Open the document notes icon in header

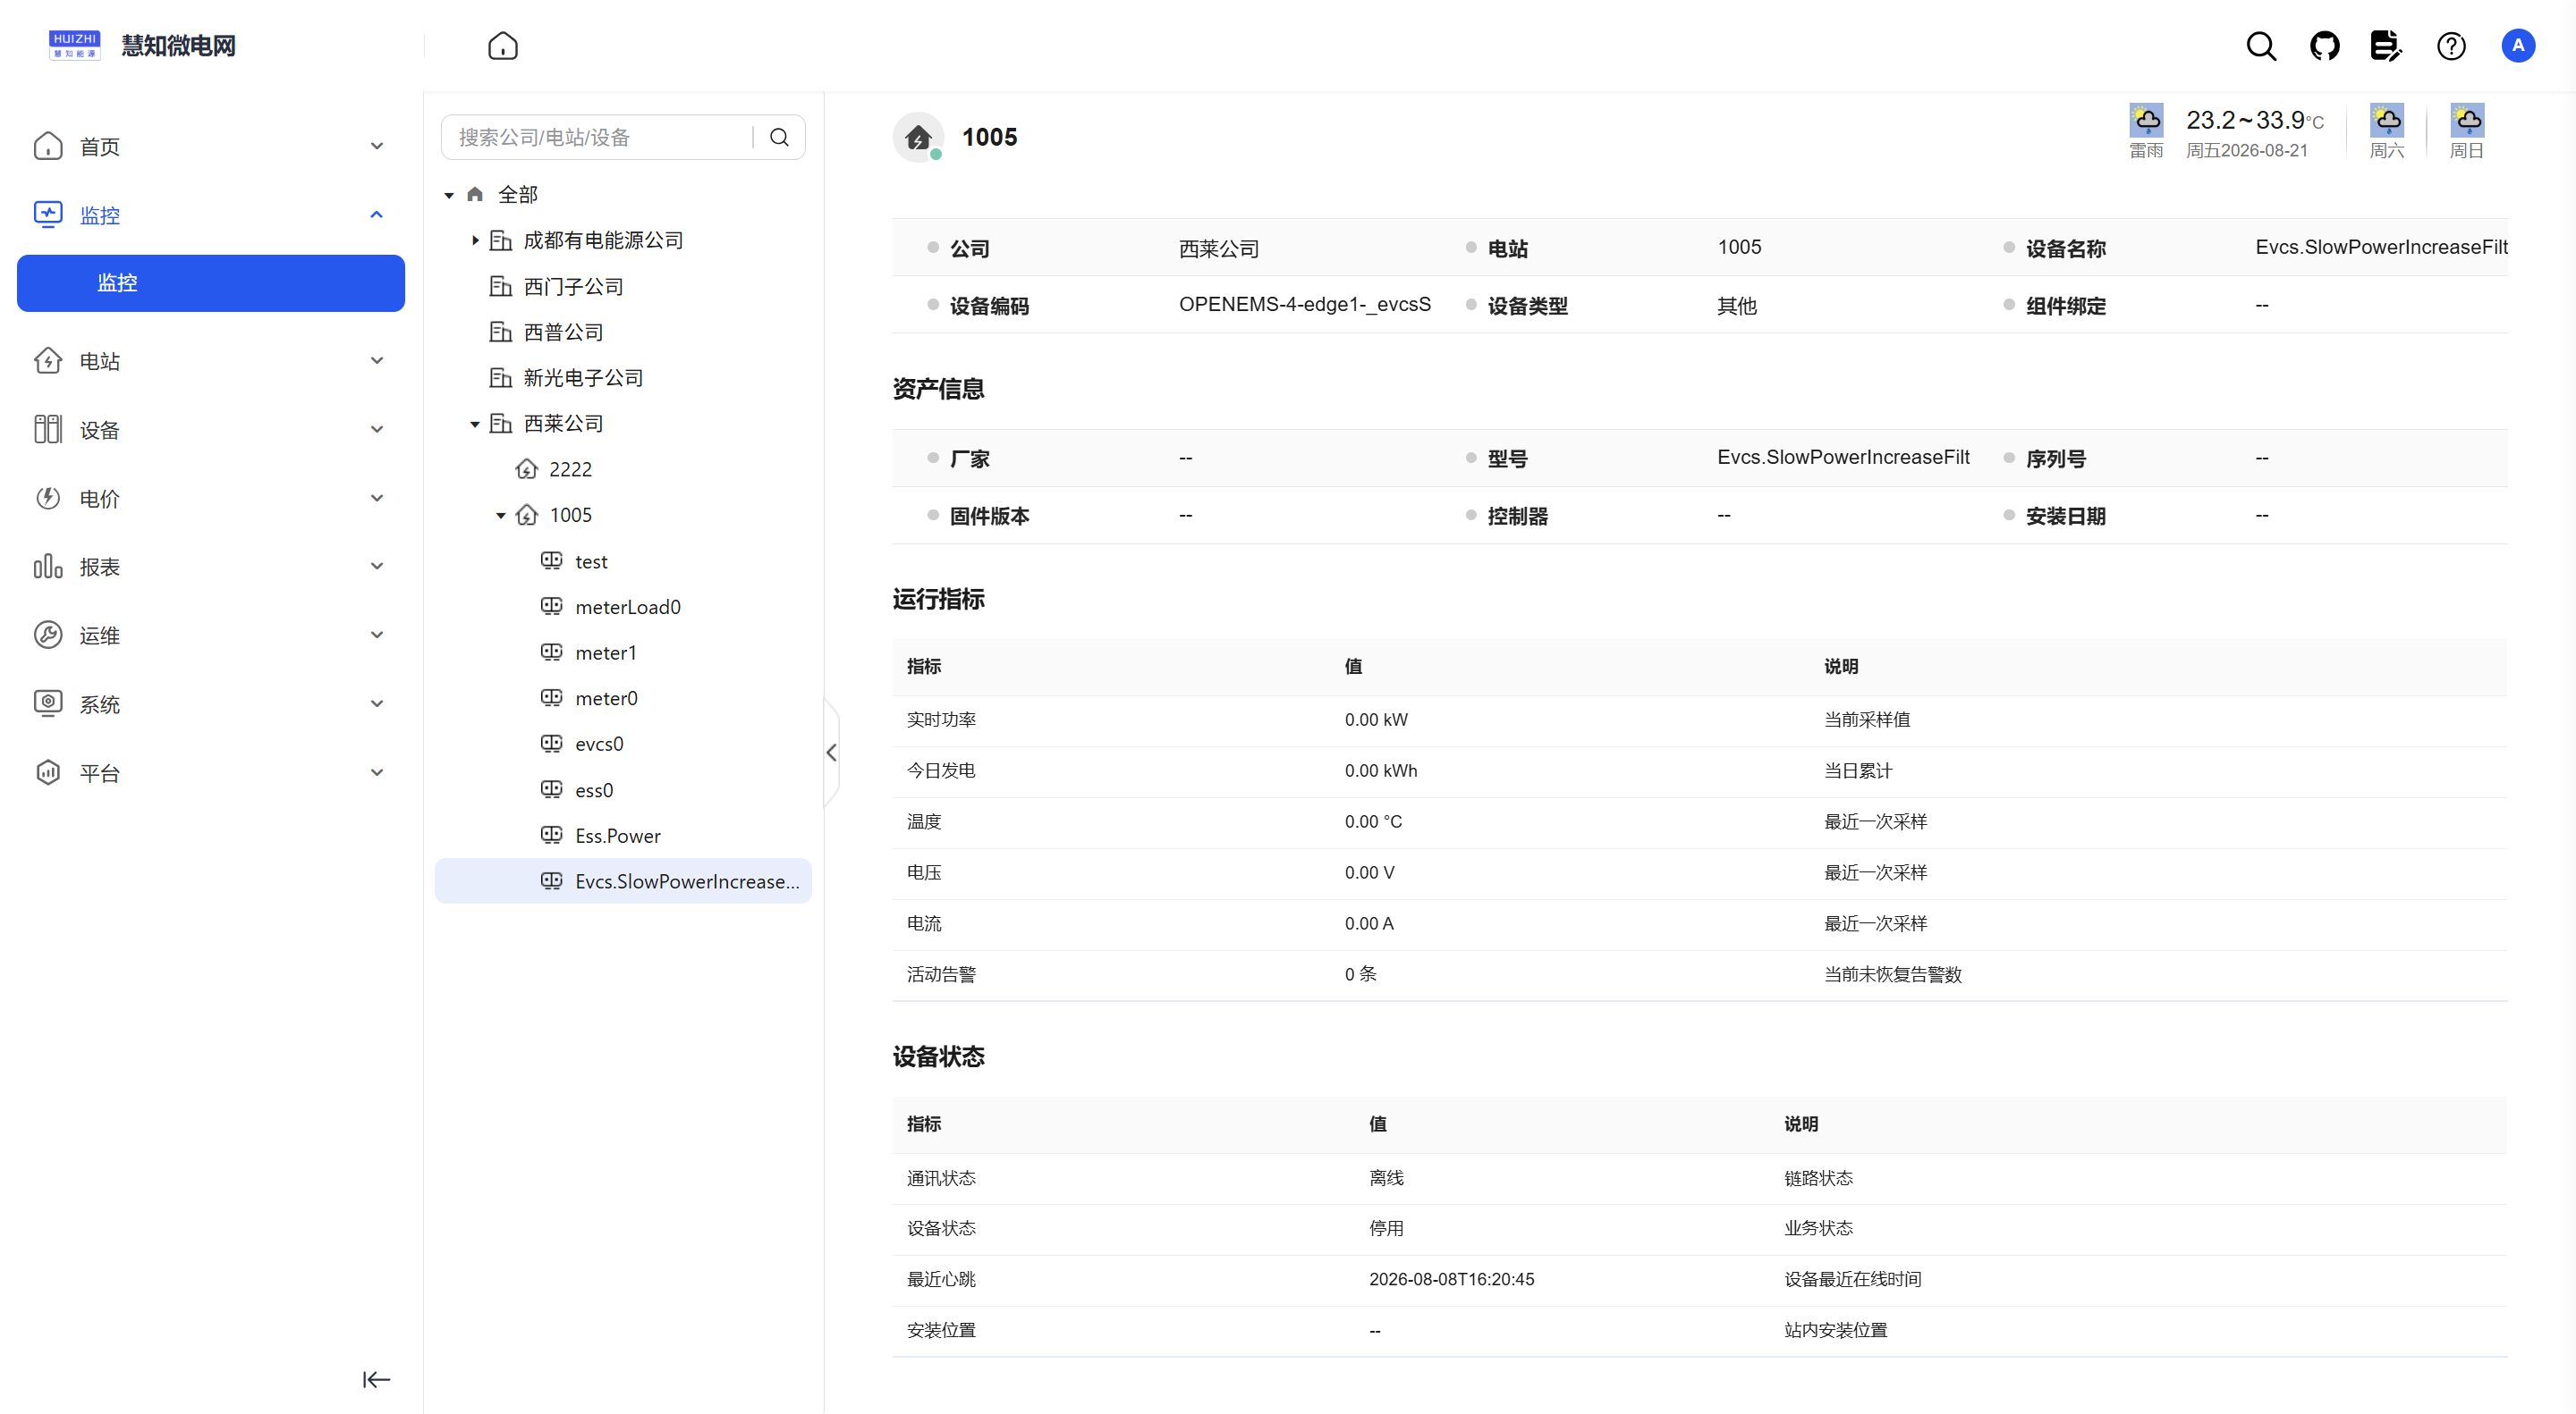2386,46
